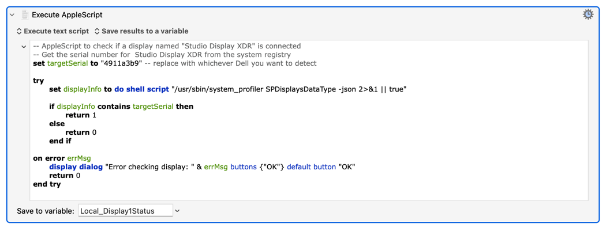Screen dimensions: 606x231
Task: Click the "end try" line
Action: (47, 184)
